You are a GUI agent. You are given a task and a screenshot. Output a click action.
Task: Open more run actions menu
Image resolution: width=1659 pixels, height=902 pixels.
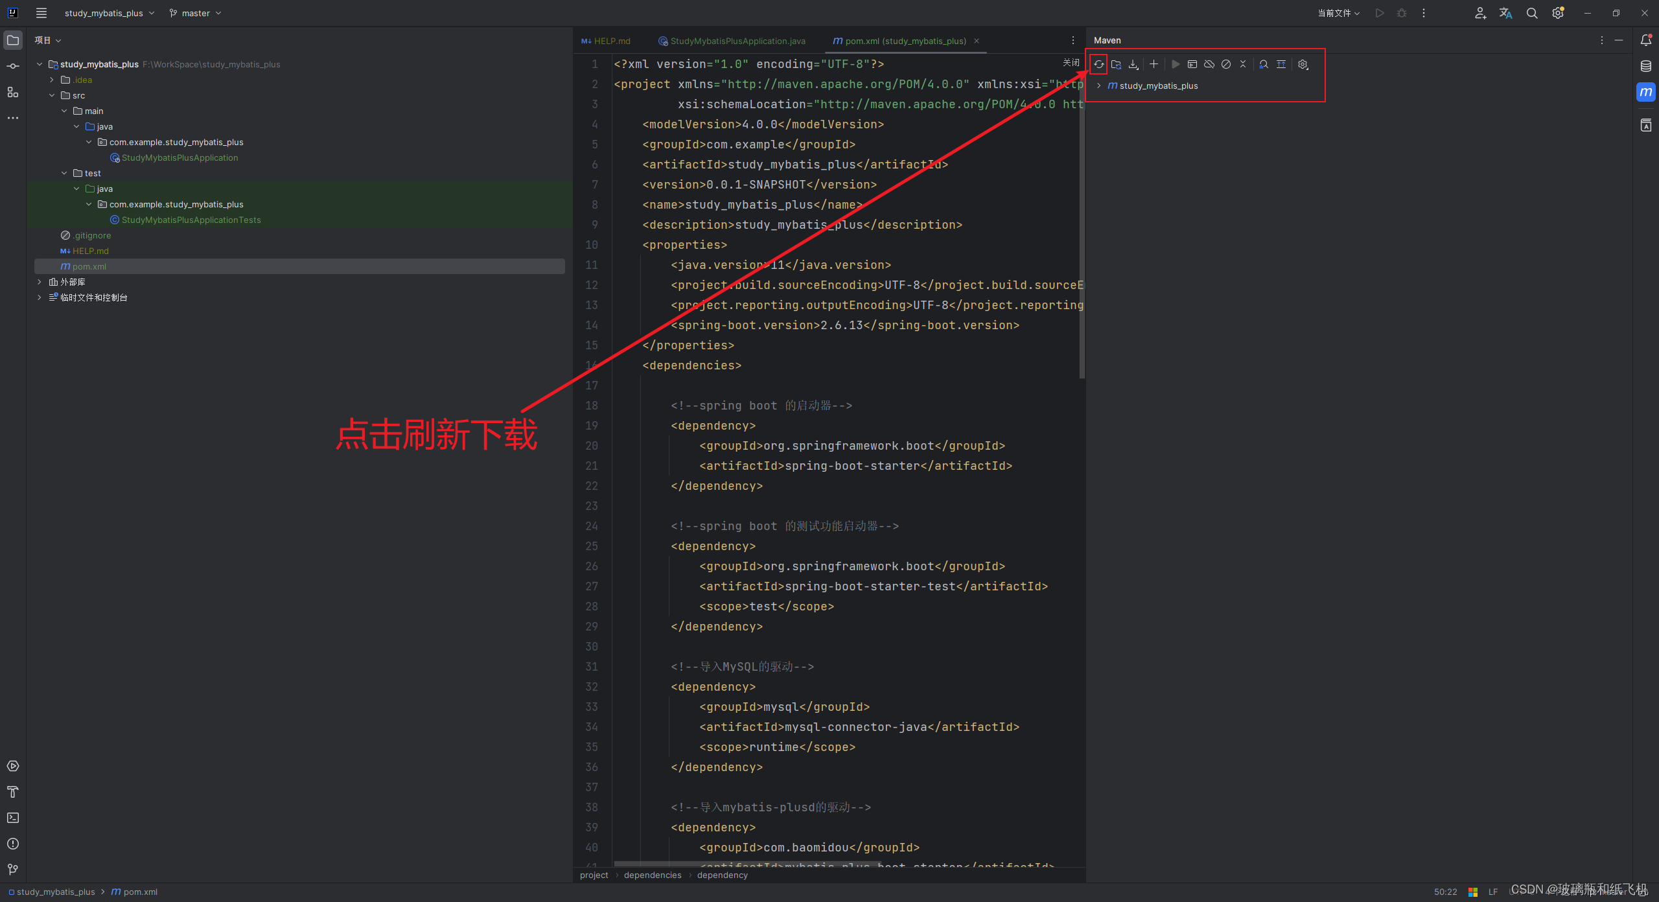1424,13
